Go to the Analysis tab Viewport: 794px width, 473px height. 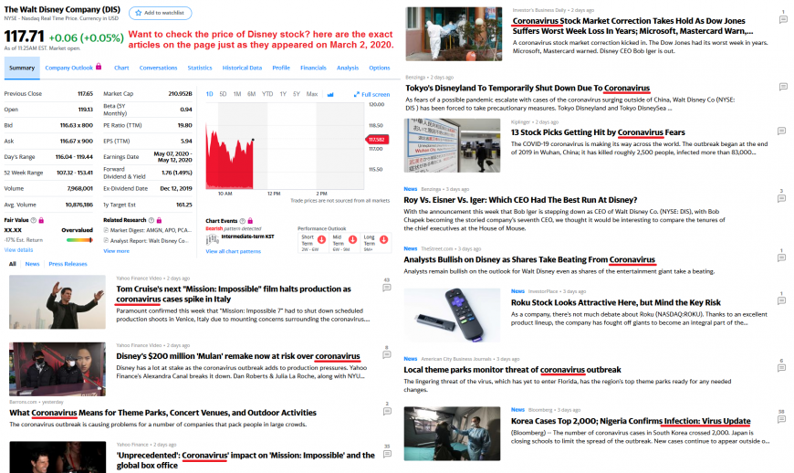pos(348,68)
